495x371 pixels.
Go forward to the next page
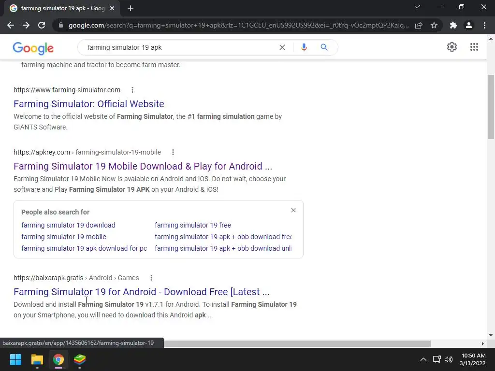click(26, 25)
